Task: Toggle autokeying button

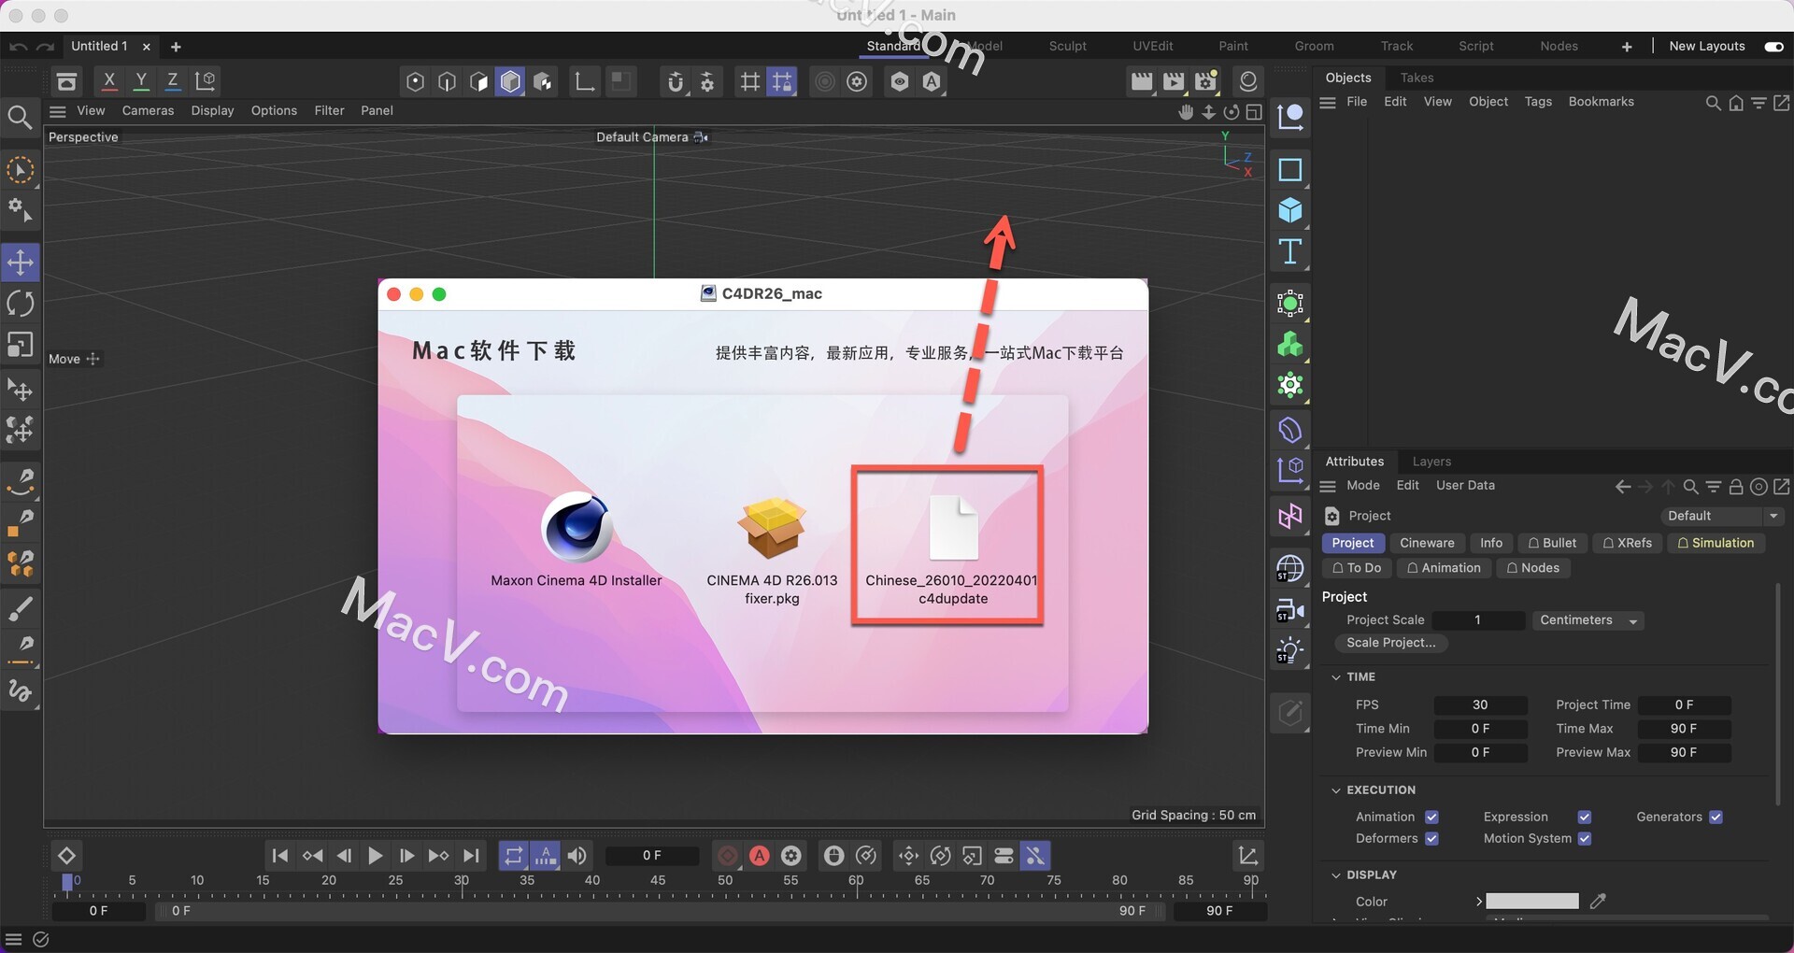Action: tap(760, 855)
